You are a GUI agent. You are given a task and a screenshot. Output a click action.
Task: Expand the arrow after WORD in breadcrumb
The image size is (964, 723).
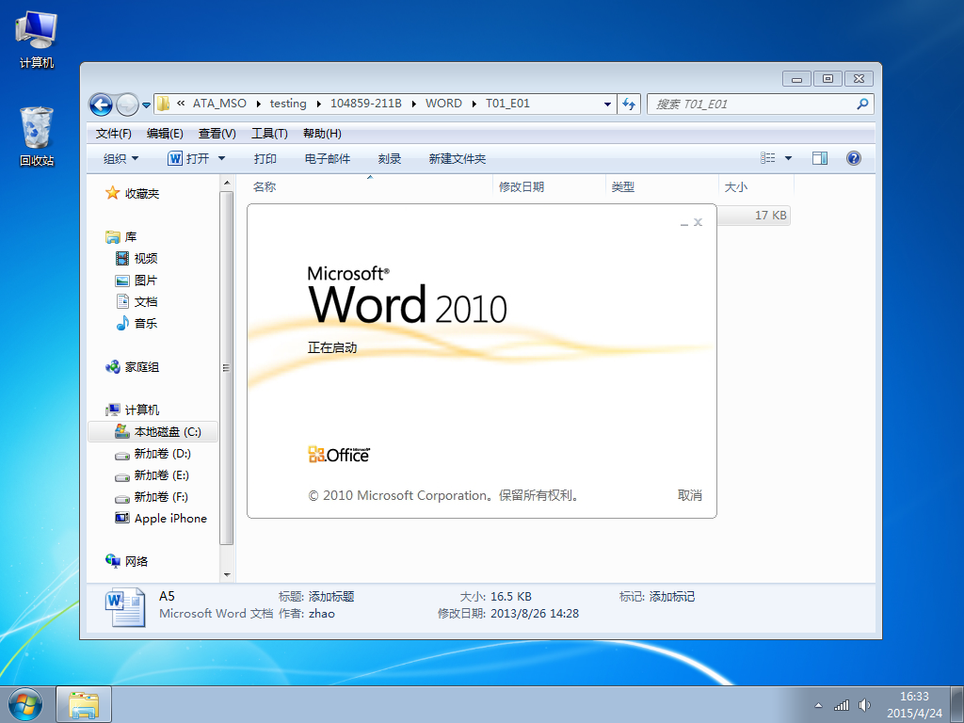(474, 104)
